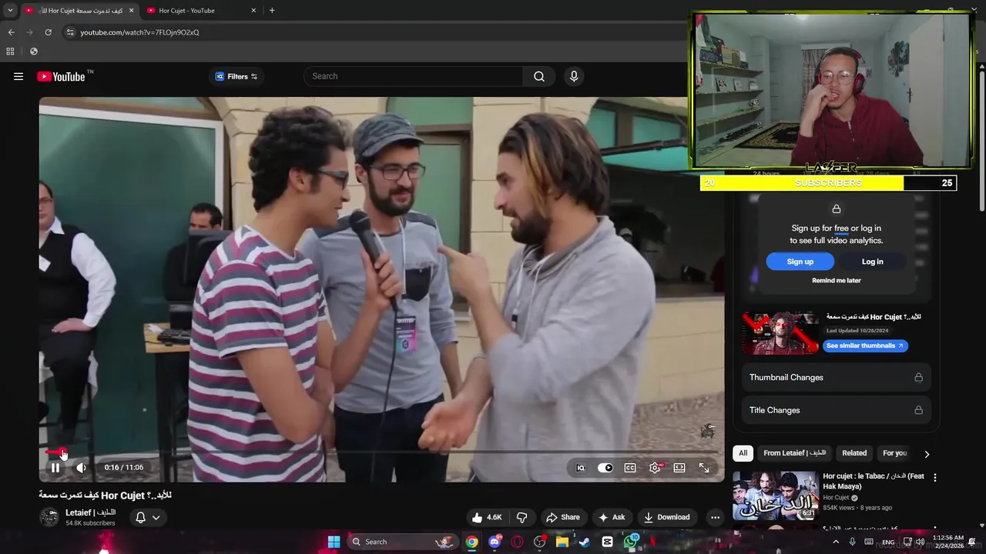Click the magnifier search button
Viewport: 986px width, 554px height.
pos(539,76)
